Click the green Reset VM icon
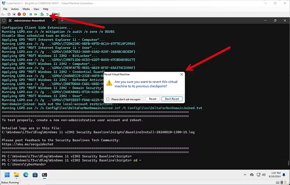290x185 pixels. pyautogui.click(x=36, y=14)
